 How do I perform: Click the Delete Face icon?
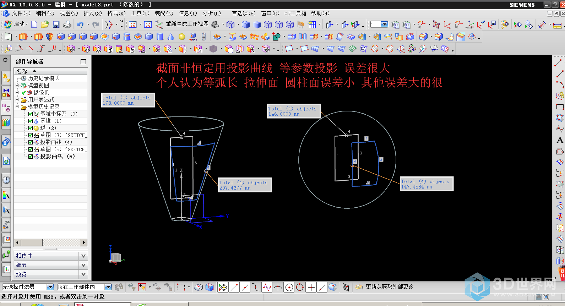point(156,49)
